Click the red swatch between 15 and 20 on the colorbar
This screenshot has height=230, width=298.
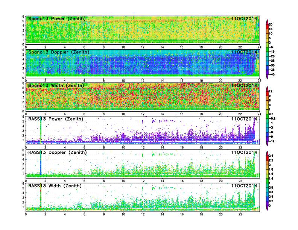[267, 27]
